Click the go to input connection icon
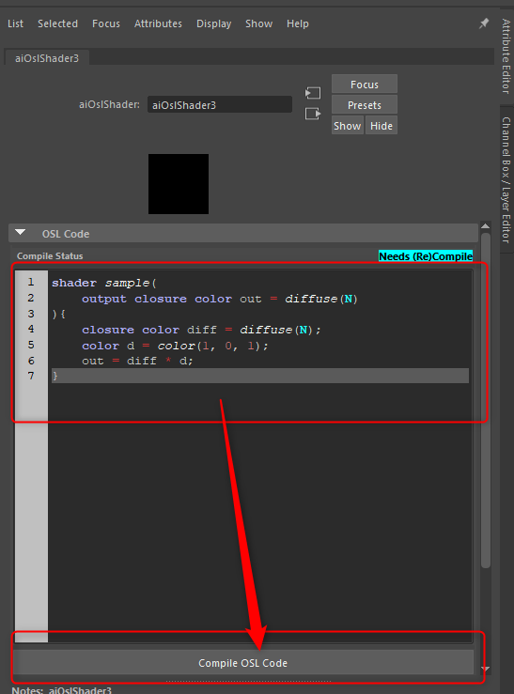Image resolution: width=514 pixels, height=694 pixels. (313, 93)
